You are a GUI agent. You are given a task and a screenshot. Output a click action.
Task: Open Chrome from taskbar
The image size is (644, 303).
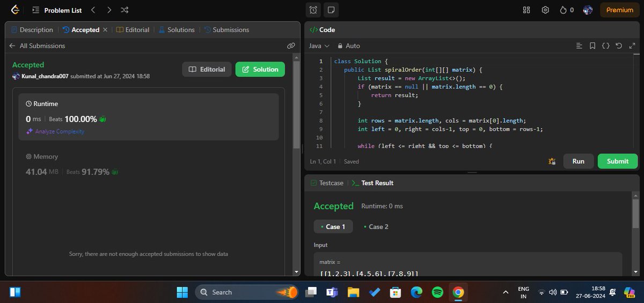tap(458, 292)
